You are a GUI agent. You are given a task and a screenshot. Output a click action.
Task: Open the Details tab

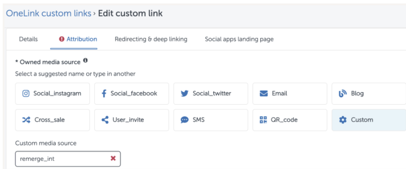click(28, 39)
